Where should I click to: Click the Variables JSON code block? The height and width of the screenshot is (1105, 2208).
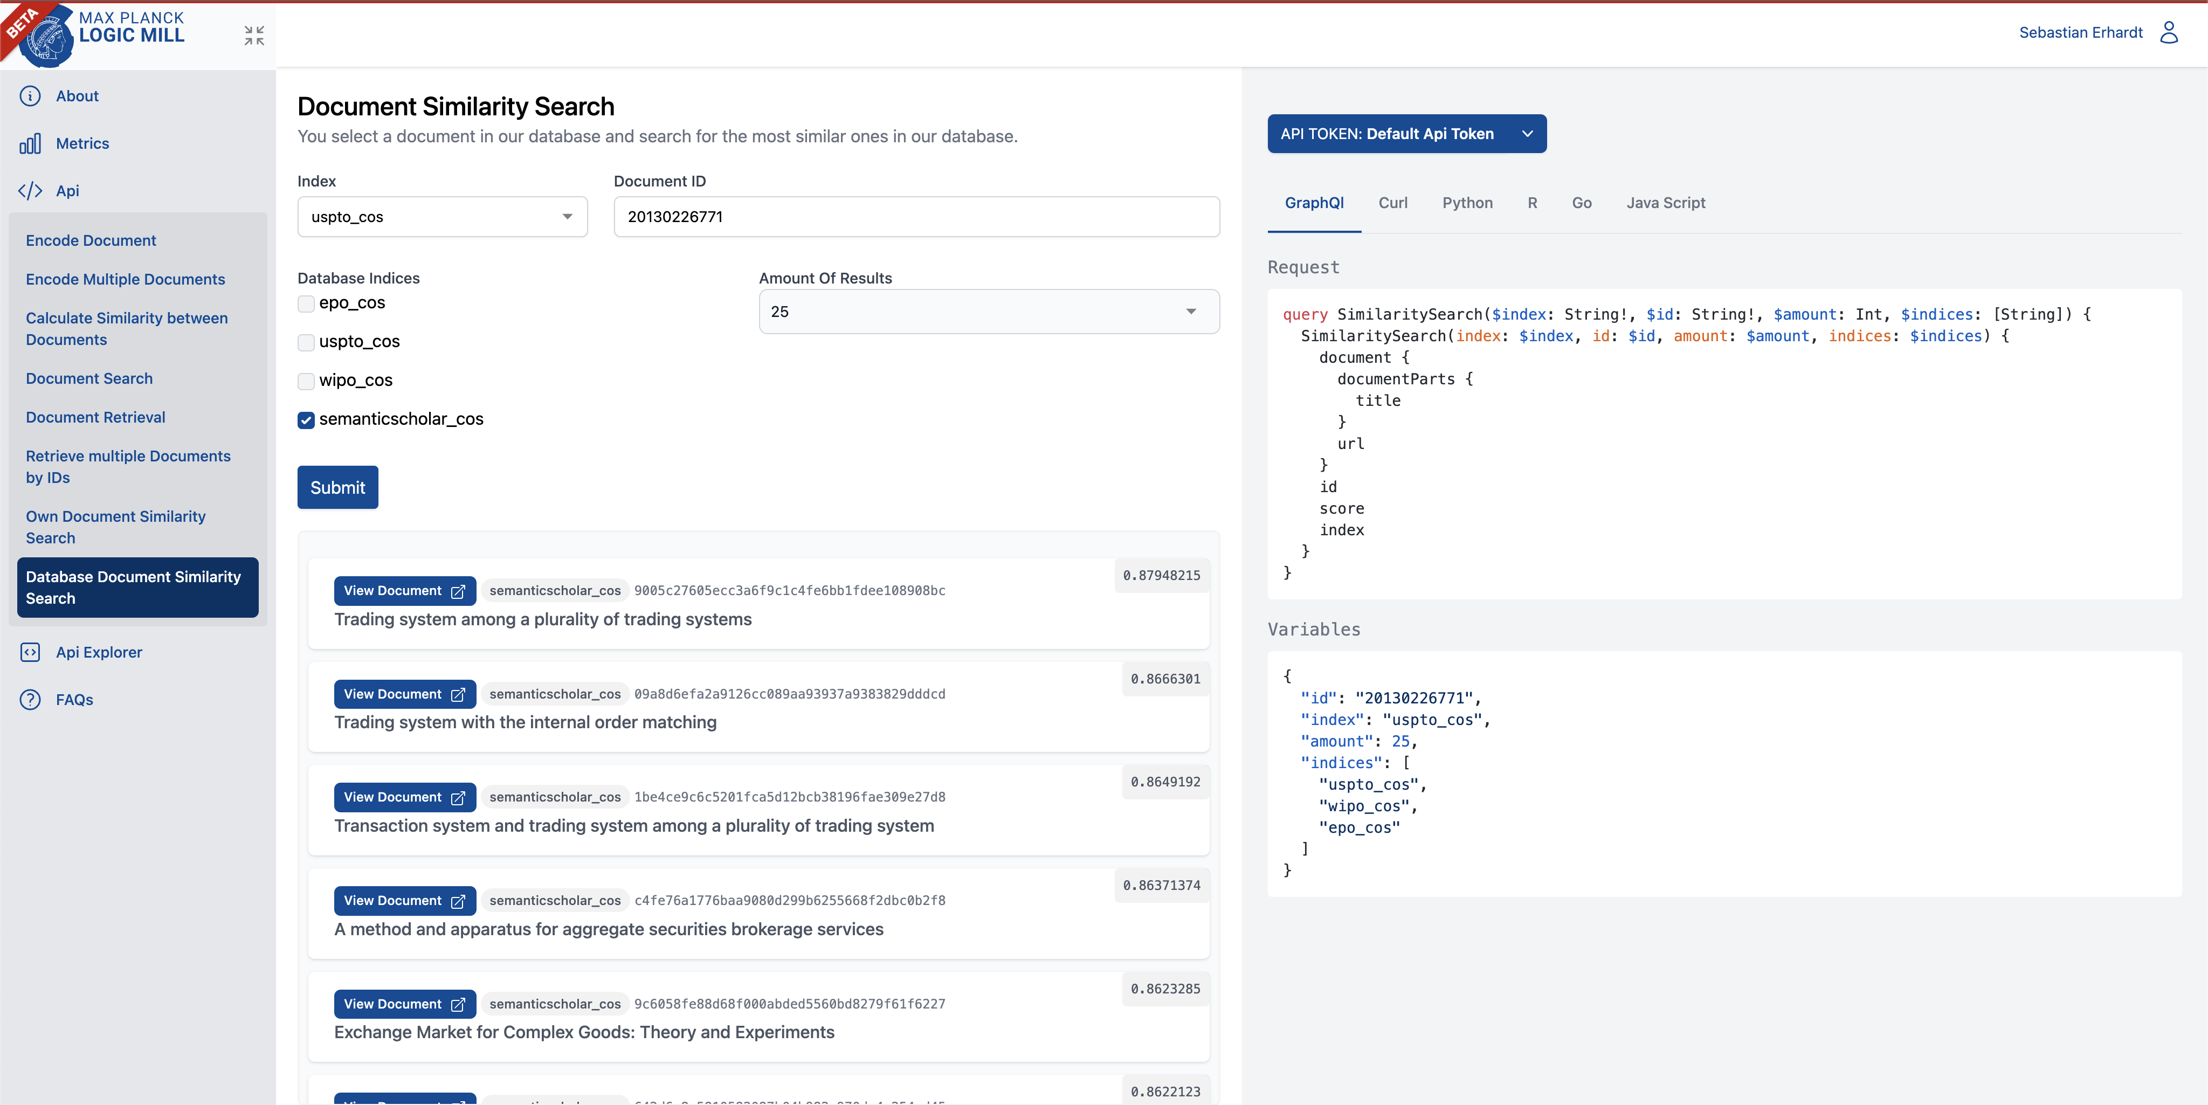coord(1724,774)
